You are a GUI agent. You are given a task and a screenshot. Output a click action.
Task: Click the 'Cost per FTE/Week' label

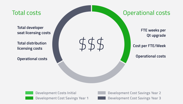[x=149, y=46]
